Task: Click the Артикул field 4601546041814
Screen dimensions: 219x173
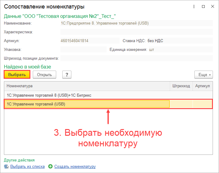Action: click(x=90, y=41)
